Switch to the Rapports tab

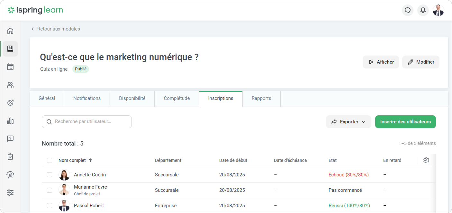(x=261, y=98)
